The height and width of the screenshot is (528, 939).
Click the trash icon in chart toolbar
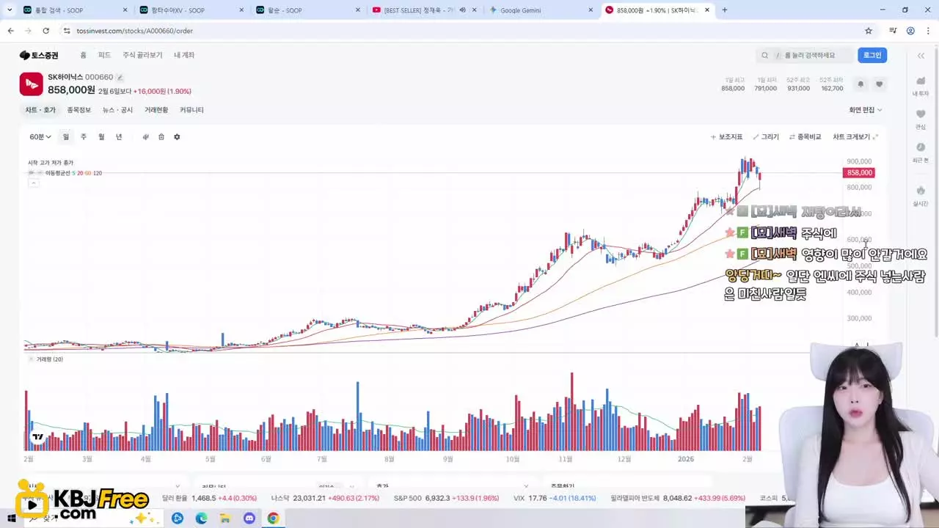(161, 137)
